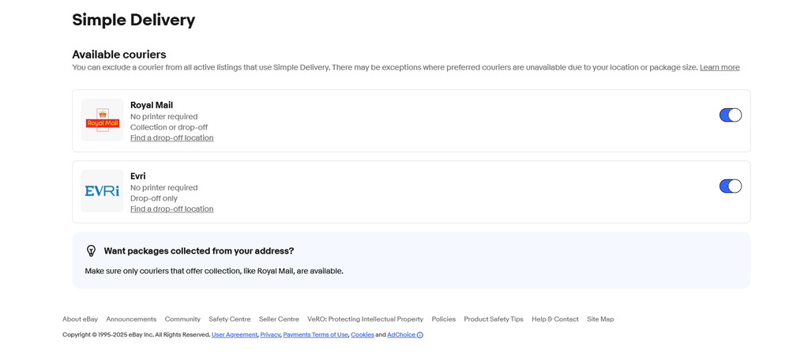Click the Evri logo icon
Screen dimensions: 789x361
tap(102, 191)
